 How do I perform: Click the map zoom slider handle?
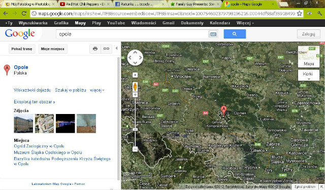click(x=135, y=129)
